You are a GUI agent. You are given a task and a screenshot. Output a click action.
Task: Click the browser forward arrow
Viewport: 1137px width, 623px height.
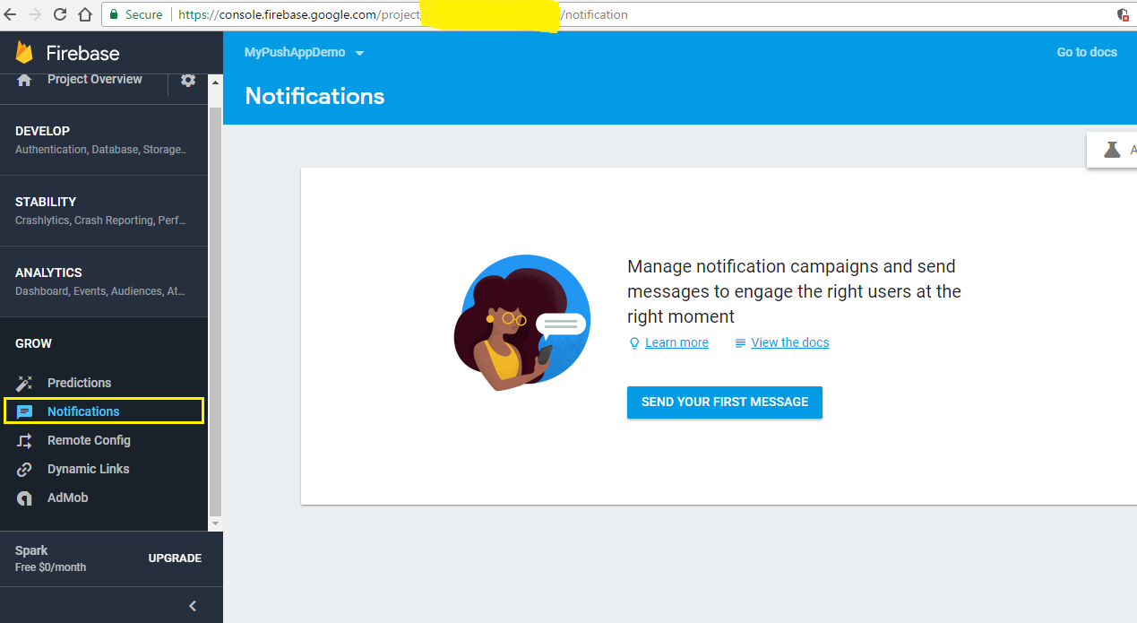coord(36,14)
